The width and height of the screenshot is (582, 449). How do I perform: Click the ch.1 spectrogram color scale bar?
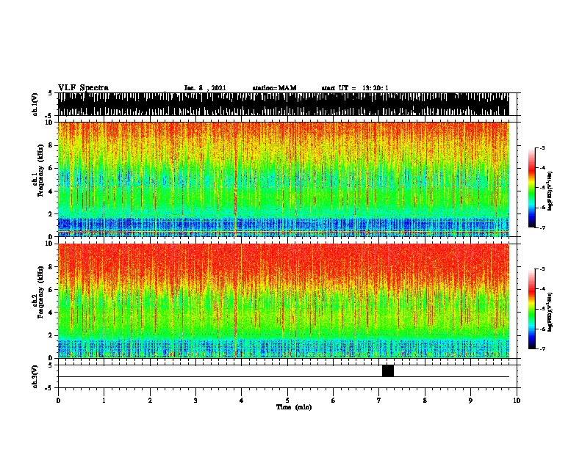click(532, 188)
